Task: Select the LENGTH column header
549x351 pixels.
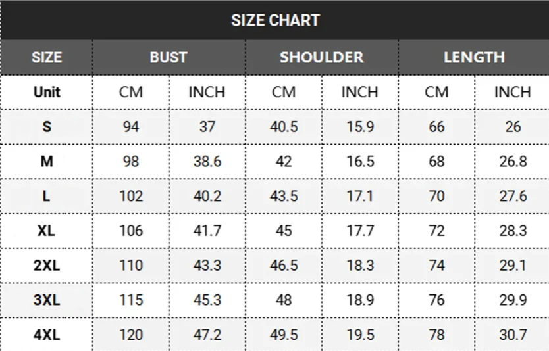Action: pyautogui.click(x=474, y=57)
